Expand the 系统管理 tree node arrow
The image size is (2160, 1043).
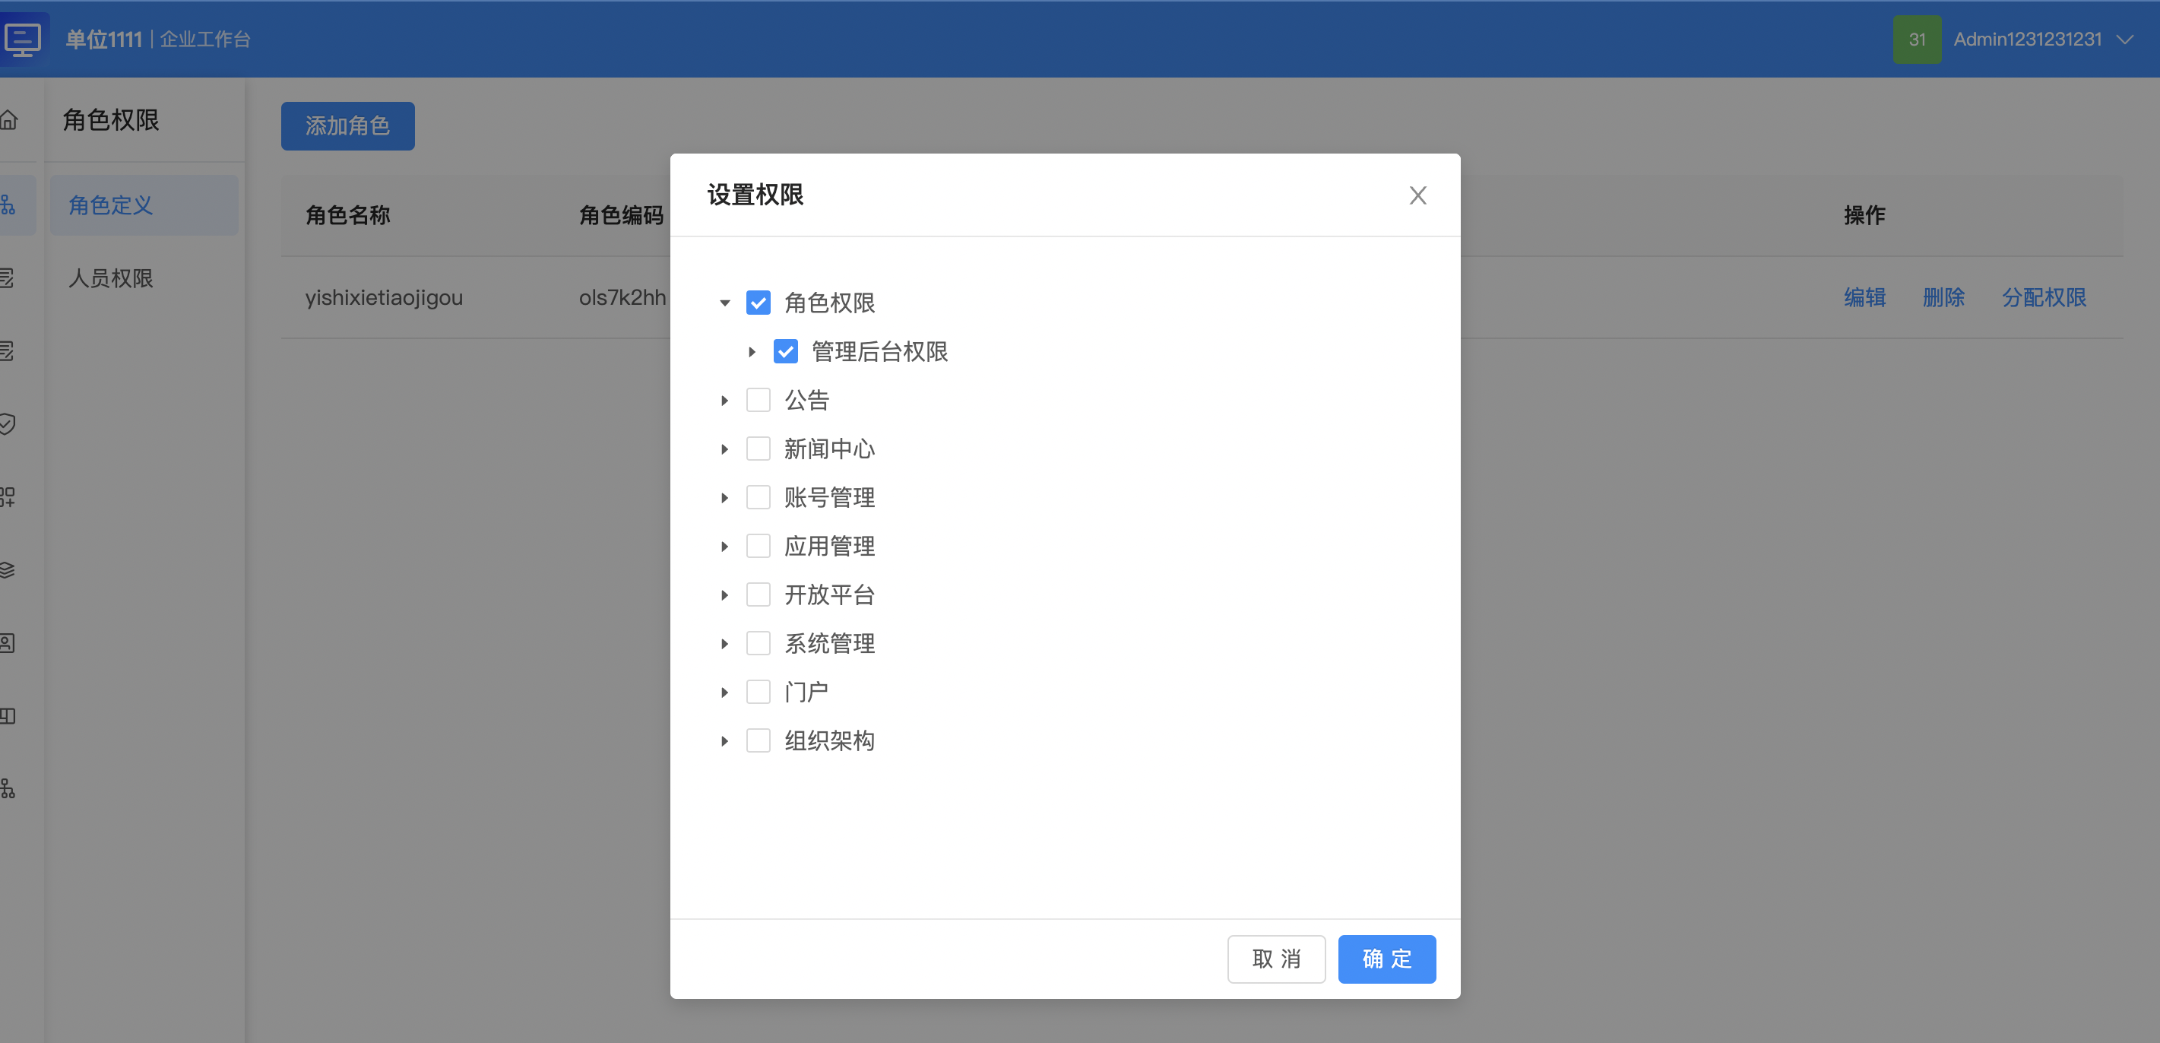pos(724,643)
